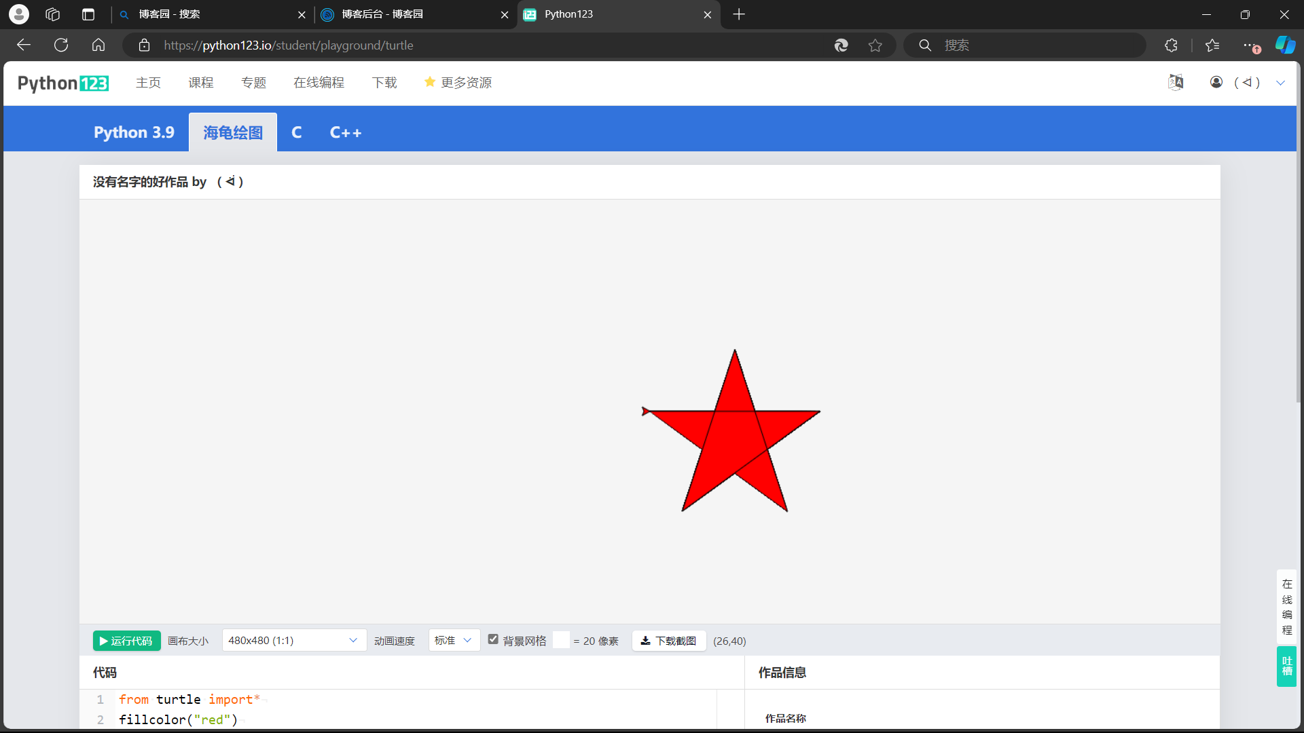Add page to favorites star icon
Screen dimensions: 1304x733
coord(875,45)
